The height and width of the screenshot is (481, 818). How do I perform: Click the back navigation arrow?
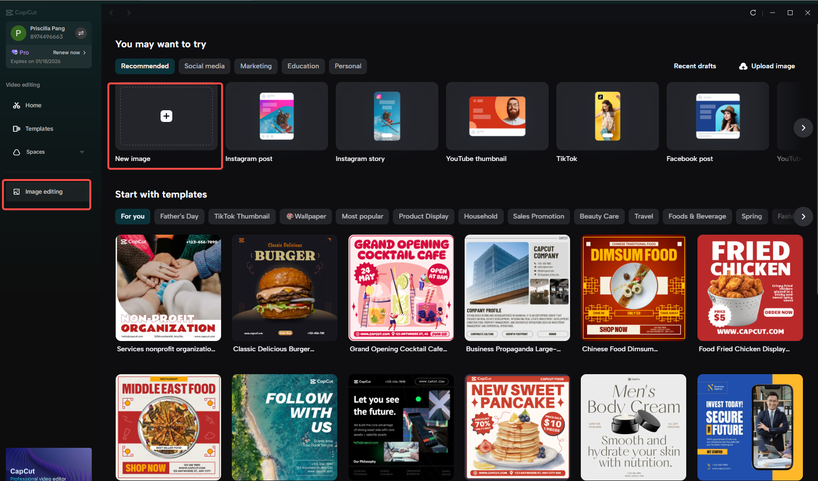click(111, 13)
